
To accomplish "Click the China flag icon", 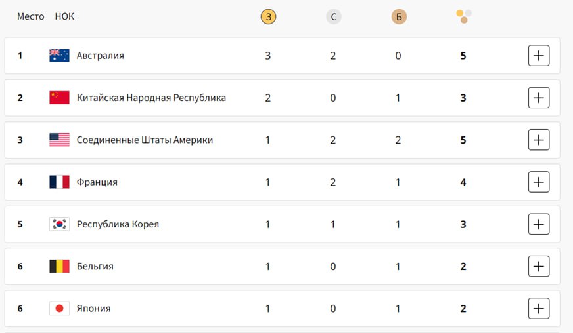I will point(59,98).
